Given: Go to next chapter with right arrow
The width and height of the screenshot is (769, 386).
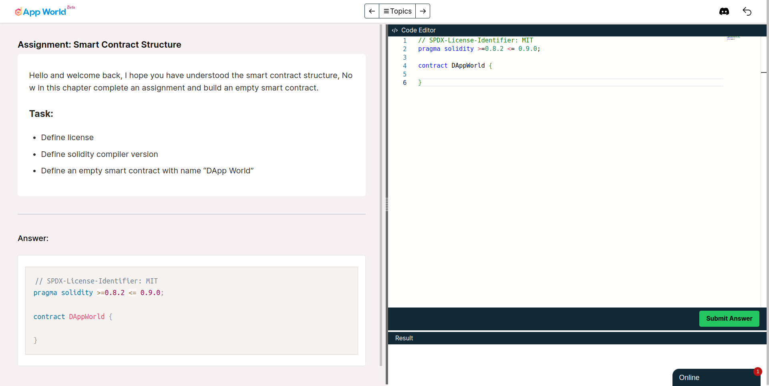Looking at the screenshot, I should pos(423,11).
